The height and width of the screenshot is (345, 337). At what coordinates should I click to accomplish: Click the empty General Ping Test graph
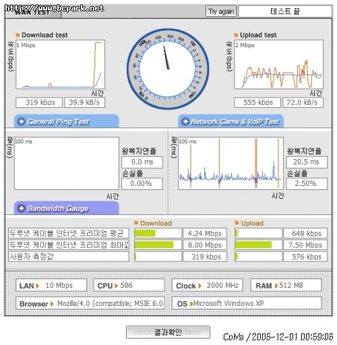tap(67, 164)
